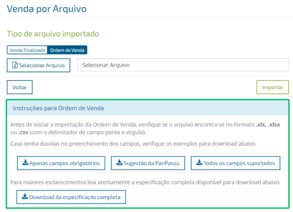The width and height of the screenshot is (293, 212).
Task: Switch file type to Venda Finalizada
Action: point(27,50)
